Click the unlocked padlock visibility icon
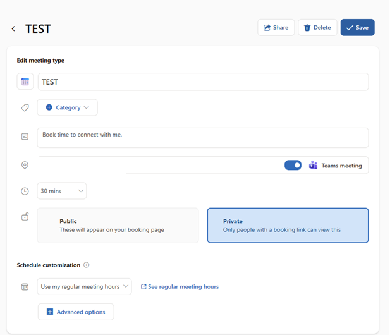 pyautogui.click(x=25, y=216)
